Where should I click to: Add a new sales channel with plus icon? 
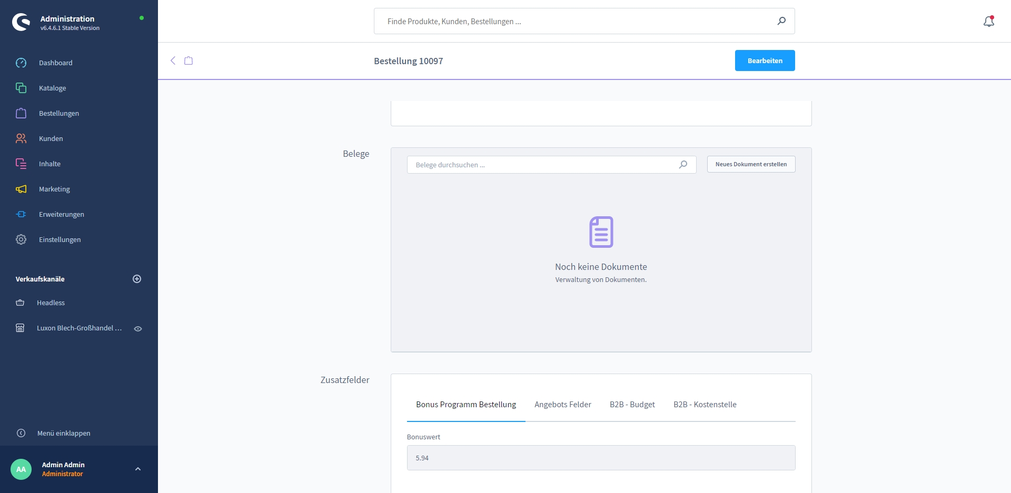click(137, 279)
